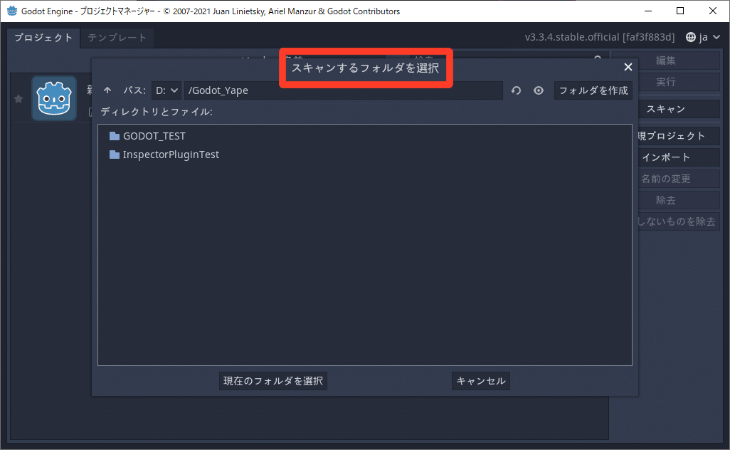Click the Godot project thumbnail image

pyautogui.click(x=53, y=98)
